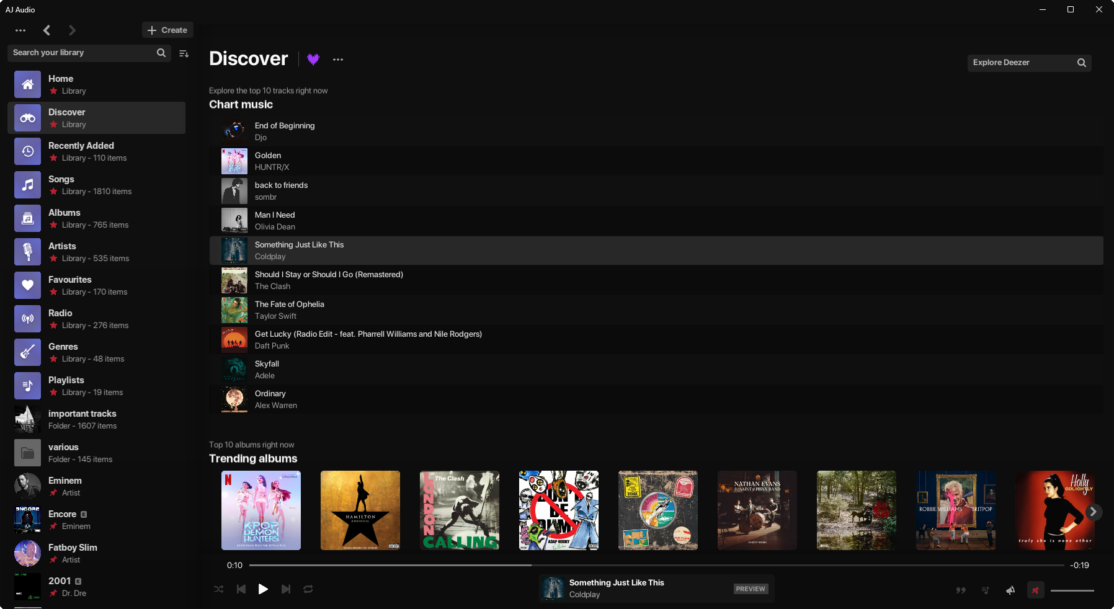Open the Recently Added clock icon
This screenshot has width=1114, height=609.
28,151
